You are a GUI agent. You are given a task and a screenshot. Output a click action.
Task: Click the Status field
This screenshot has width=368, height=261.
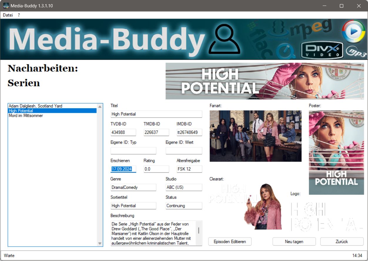(184, 206)
